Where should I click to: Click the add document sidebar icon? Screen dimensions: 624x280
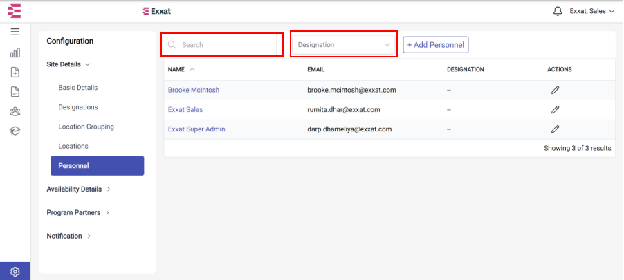point(15,73)
